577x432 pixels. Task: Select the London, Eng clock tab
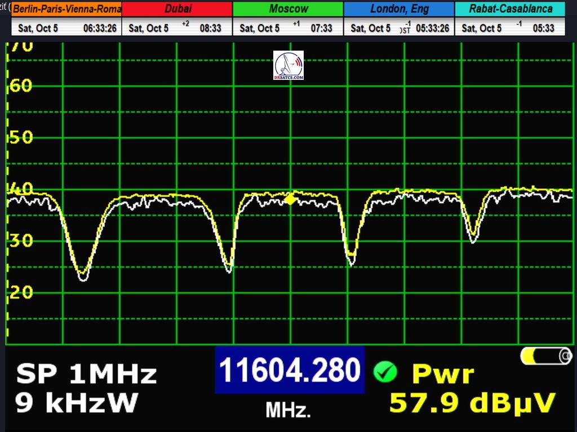click(399, 9)
